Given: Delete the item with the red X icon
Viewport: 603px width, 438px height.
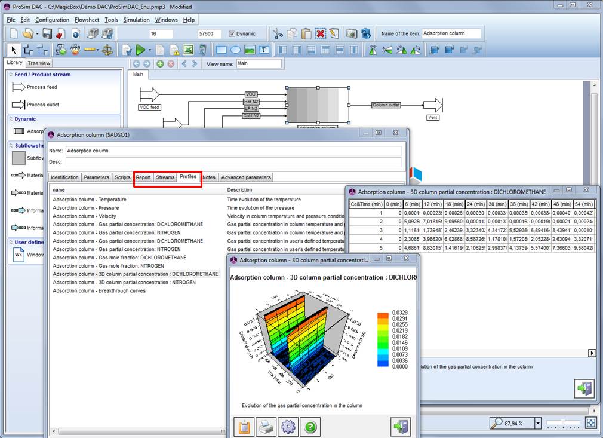Looking at the screenshot, I should point(320,34).
